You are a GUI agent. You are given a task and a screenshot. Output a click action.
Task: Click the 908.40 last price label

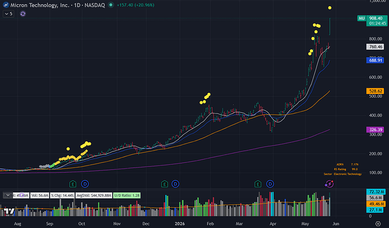coord(375,19)
